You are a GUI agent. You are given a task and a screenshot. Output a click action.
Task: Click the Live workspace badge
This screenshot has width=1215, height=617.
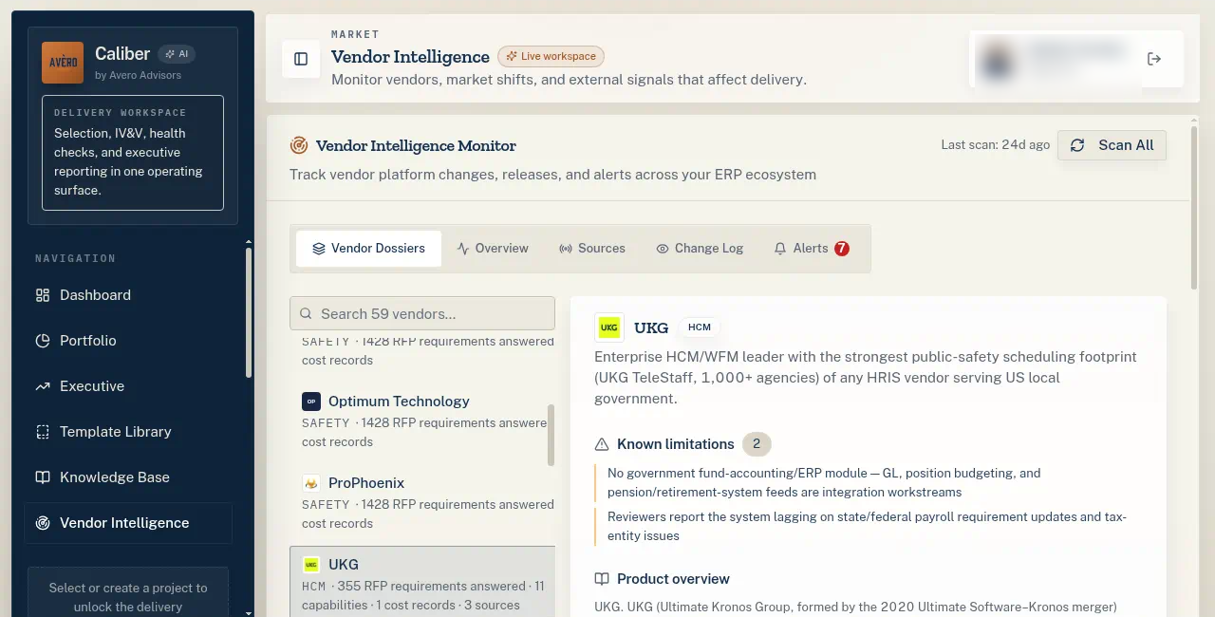(551, 56)
